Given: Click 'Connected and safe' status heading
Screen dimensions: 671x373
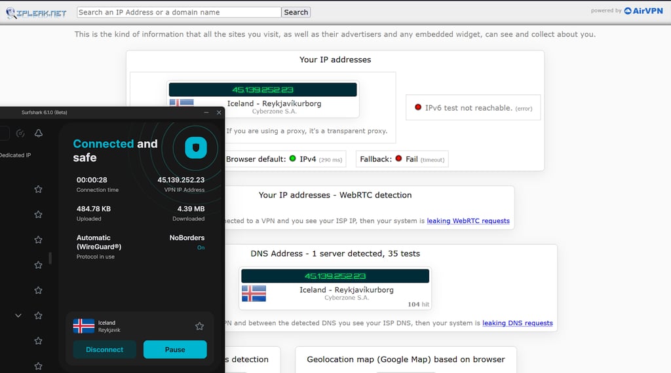Looking at the screenshot, I should (115, 151).
